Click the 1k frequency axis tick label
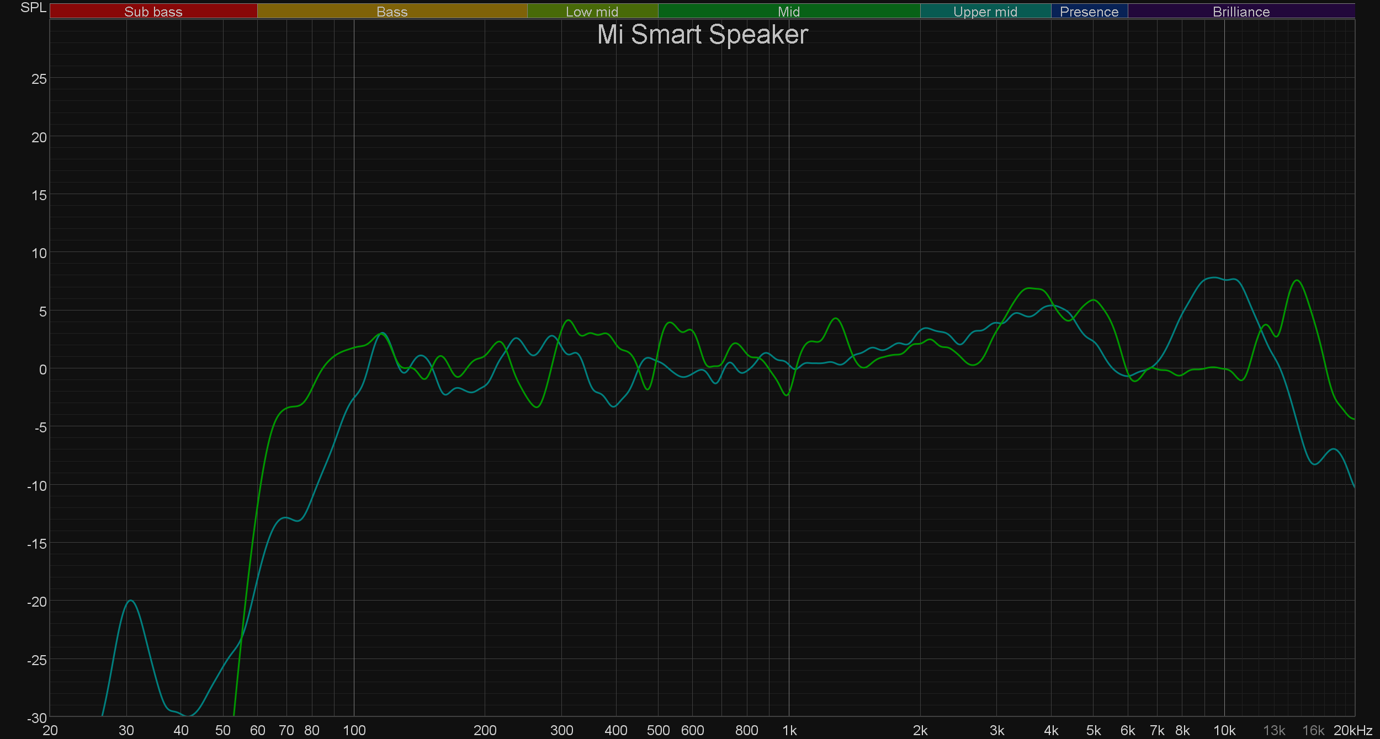The image size is (1380, 739). (x=789, y=730)
